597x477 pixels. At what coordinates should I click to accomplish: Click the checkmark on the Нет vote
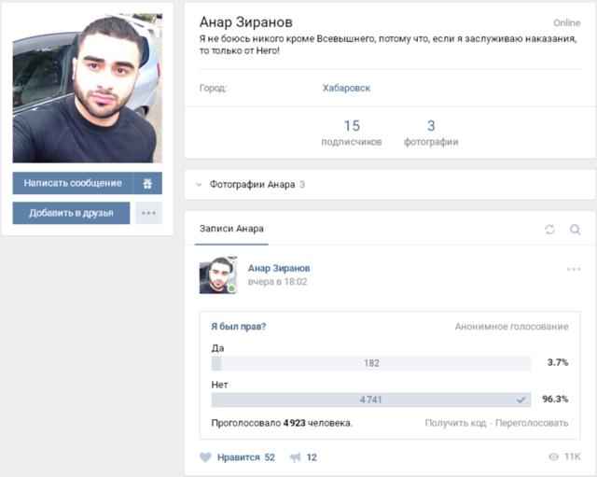point(521,400)
